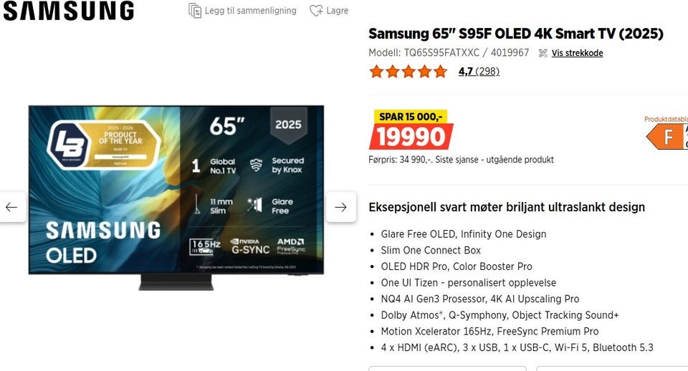Click the model number TQ65S95FATXXC text
Screen dimensions: 688x371
point(441,53)
